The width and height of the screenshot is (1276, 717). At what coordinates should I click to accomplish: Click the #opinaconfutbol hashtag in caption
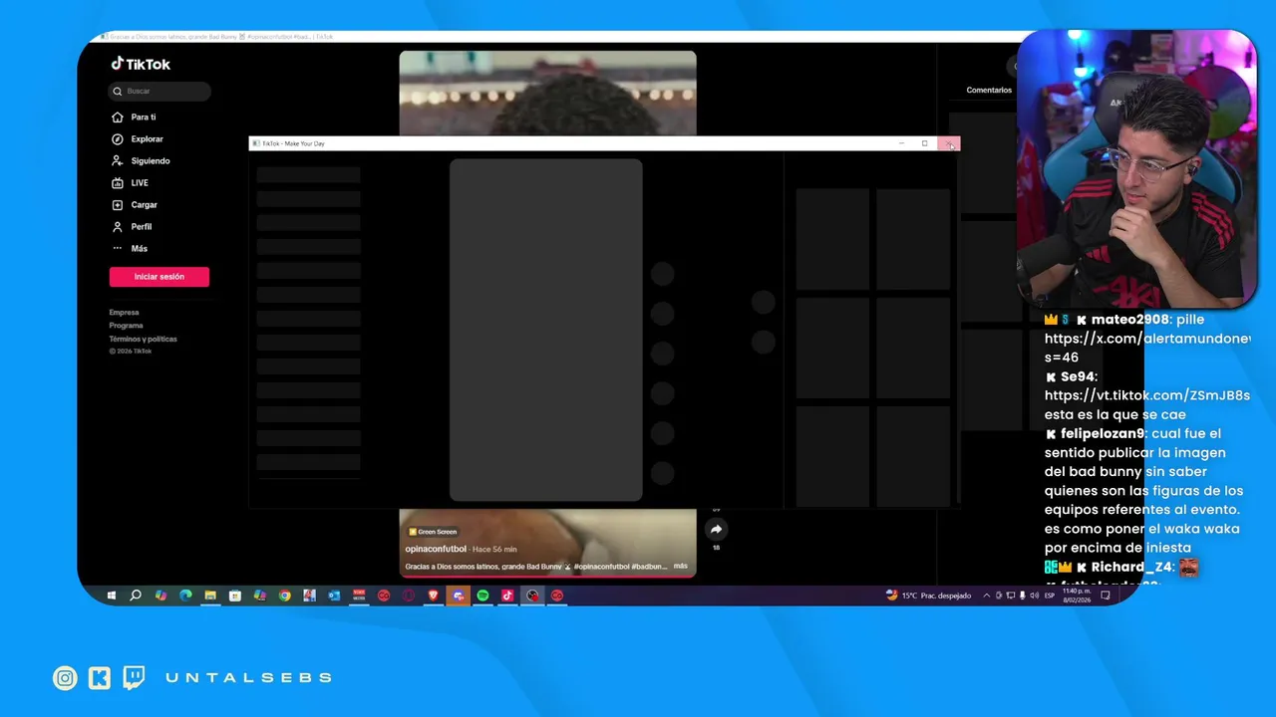[x=602, y=567]
